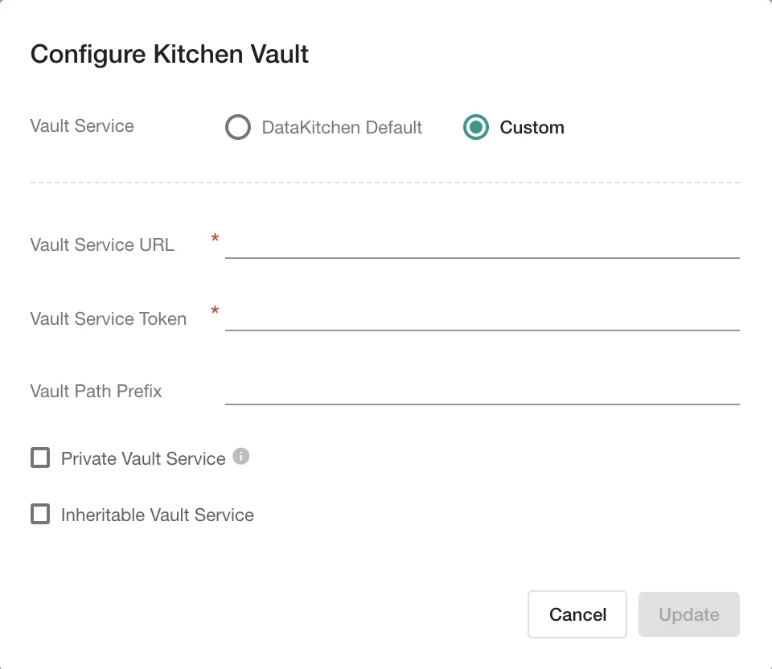The image size is (772, 669).
Task: Select the DataKitchen Default vault service
Action: point(238,127)
